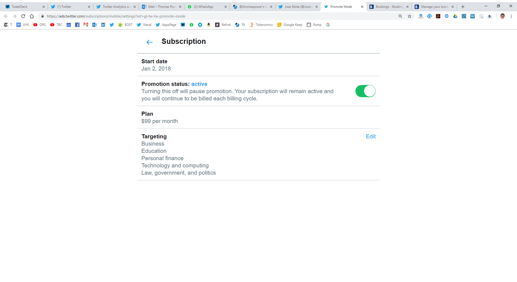517x282 pixels.
Task: Switch to the (*) Twitter tab
Action: (69, 6)
